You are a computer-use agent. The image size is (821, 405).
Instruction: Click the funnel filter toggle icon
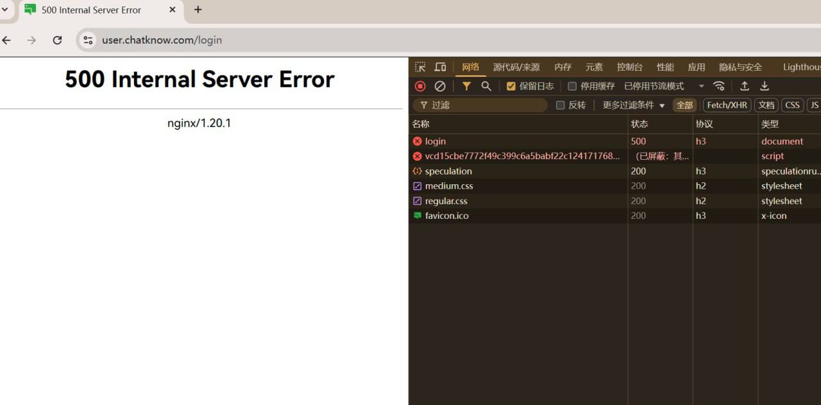pyautogui.click(x=466, y=86)
